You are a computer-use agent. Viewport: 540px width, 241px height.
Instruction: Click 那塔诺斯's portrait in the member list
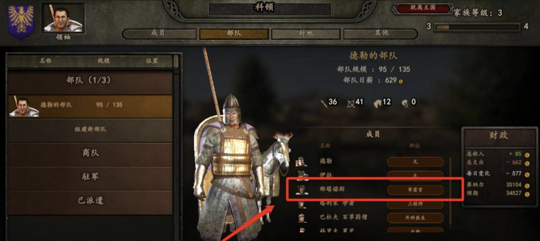click(x=302, y=190)
